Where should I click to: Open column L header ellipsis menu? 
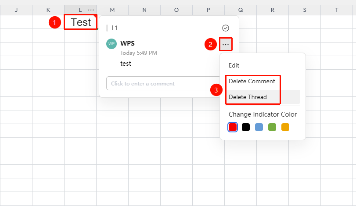coord(91,10)
